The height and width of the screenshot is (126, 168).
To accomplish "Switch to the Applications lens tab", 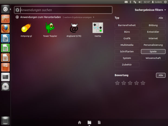I will click(89, 122).
